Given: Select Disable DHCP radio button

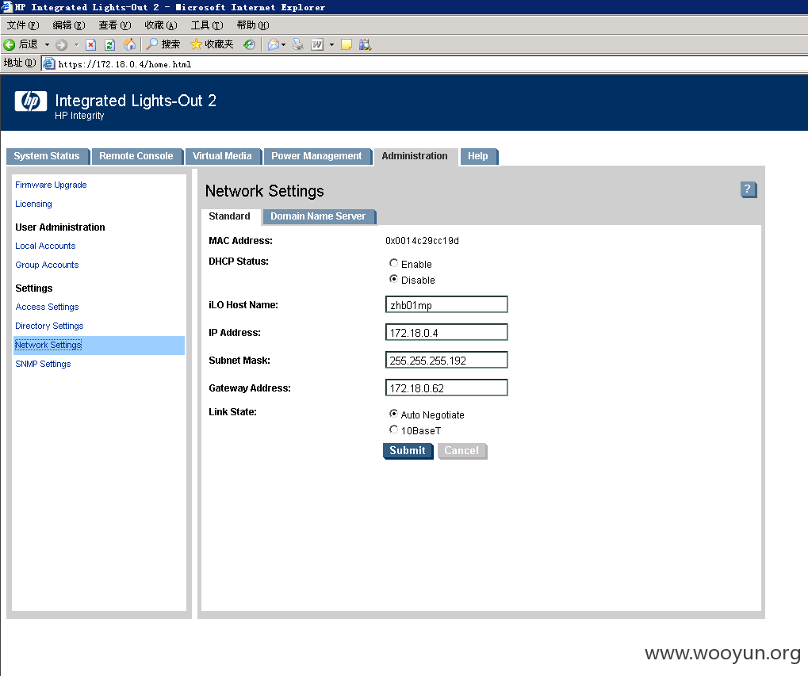Looking at the screenshot, I should tap(394, 279).
